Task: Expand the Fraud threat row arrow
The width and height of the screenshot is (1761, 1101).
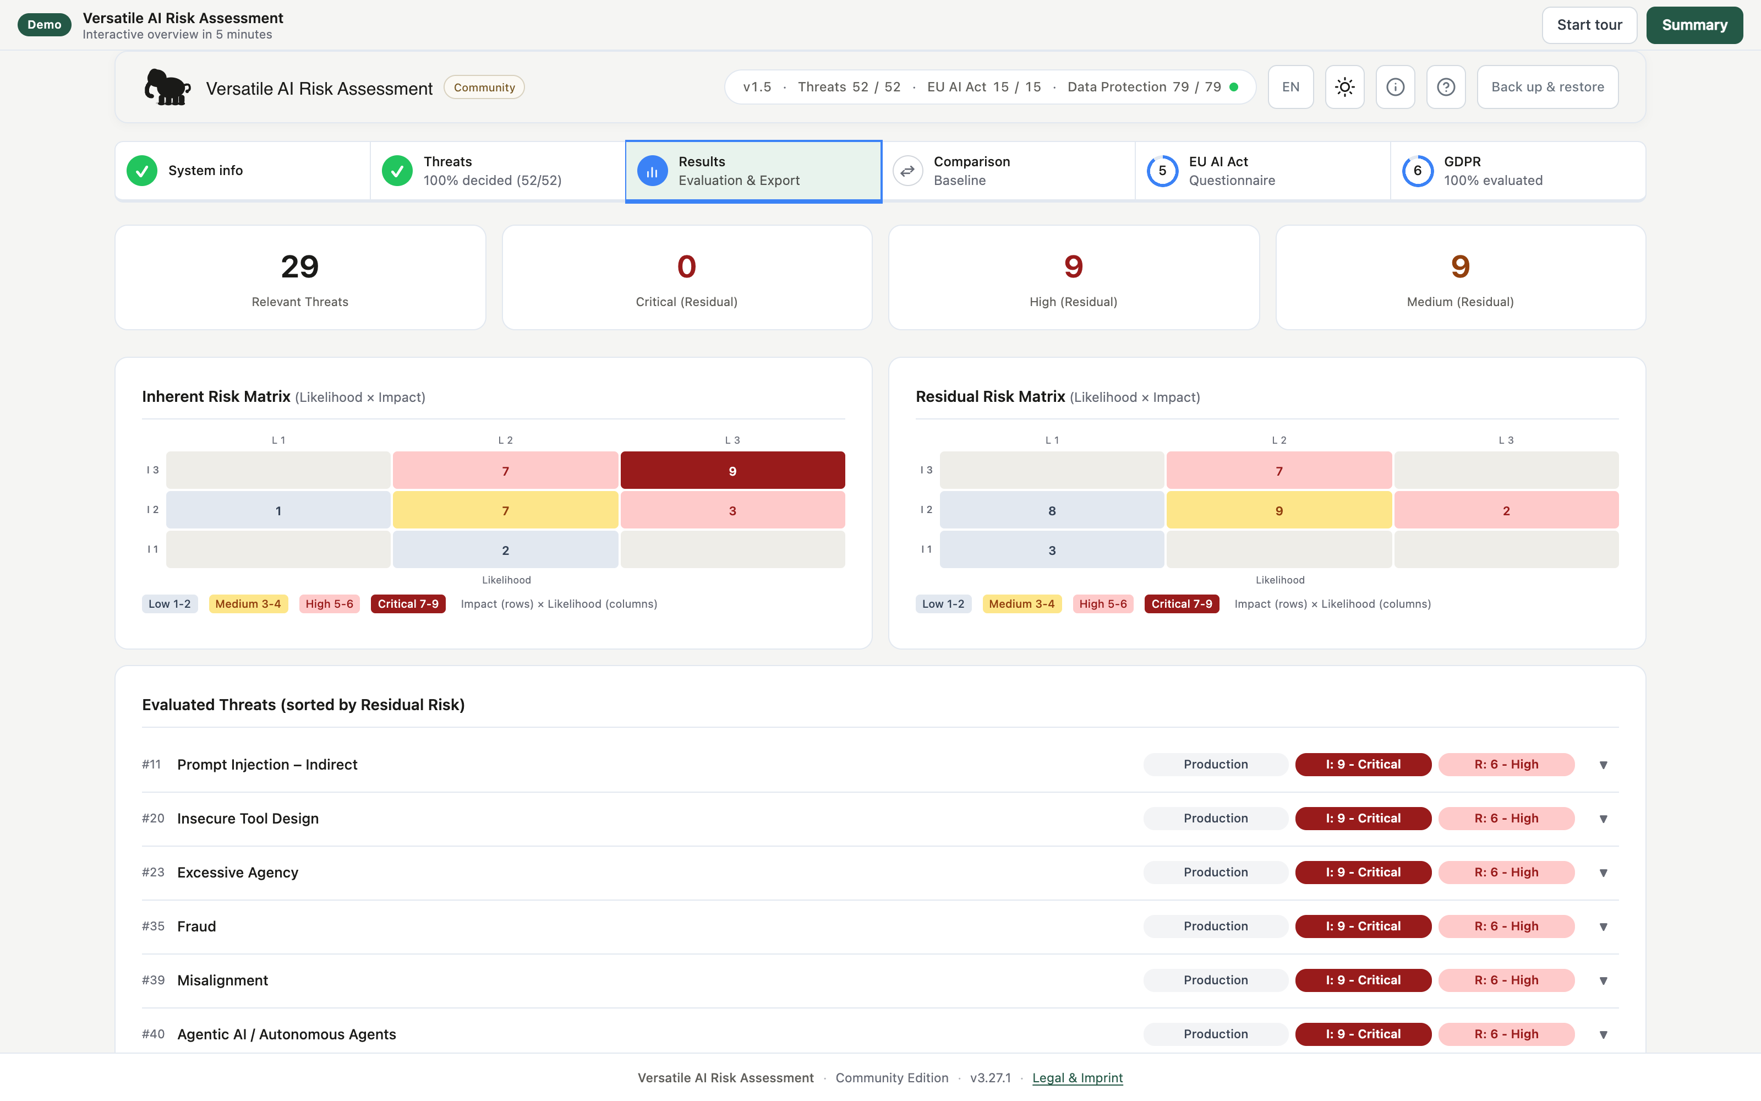Action: (1603, 926)
